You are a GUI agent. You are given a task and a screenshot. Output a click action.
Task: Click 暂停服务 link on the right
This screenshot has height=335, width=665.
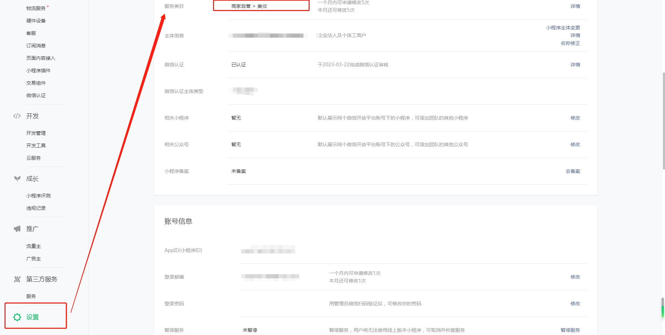coord(570,330)
